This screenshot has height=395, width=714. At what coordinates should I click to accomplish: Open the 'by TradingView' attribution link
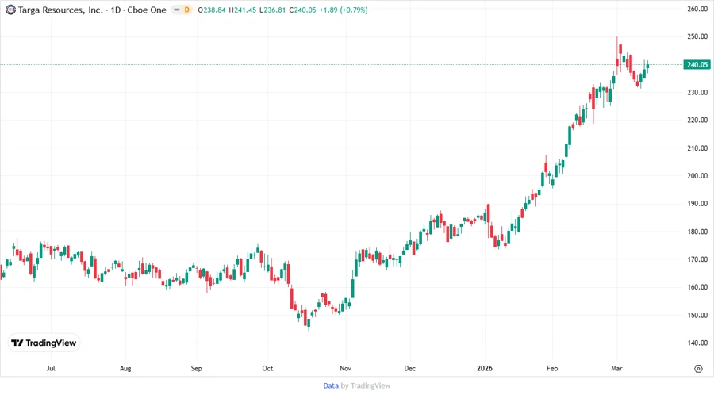point(366,385)
